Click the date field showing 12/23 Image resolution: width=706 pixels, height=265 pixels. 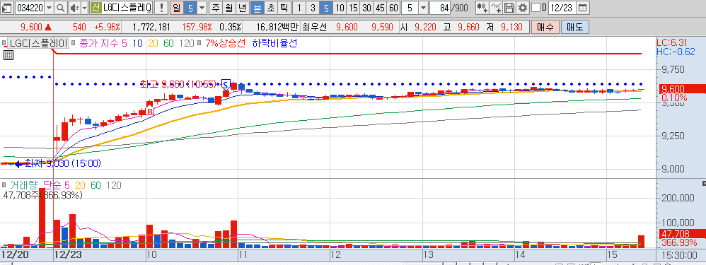point(562,7)
